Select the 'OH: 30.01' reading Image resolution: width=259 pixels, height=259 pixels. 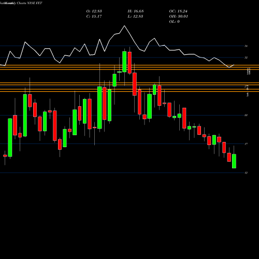coord(178,17)
